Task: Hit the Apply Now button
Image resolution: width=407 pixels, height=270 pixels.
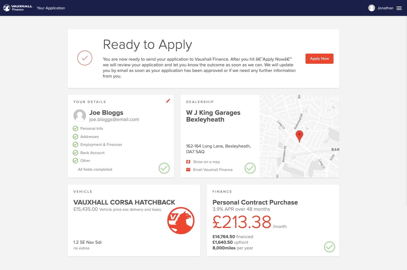Action: tap(319, 59)
